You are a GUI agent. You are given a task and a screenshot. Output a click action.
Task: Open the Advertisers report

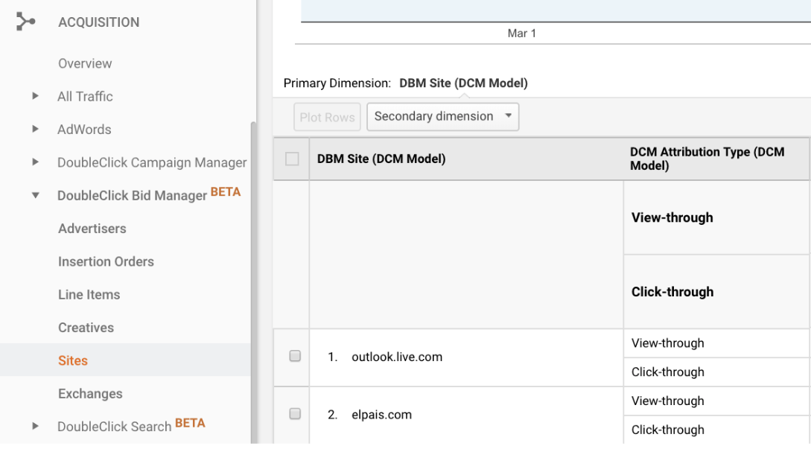coord(92,229)
